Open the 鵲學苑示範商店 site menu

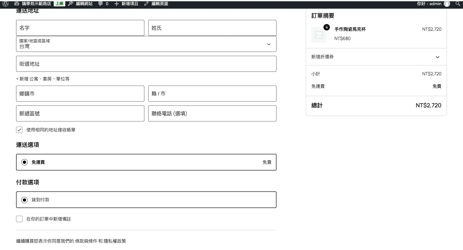tap(32, 4)
